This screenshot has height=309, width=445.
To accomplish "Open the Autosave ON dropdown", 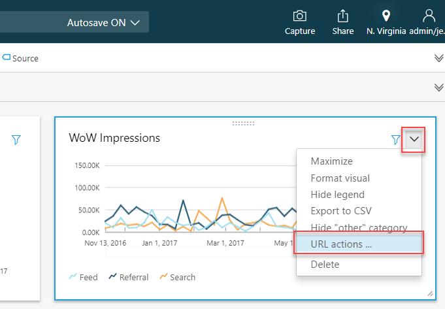I will [103, 22].
